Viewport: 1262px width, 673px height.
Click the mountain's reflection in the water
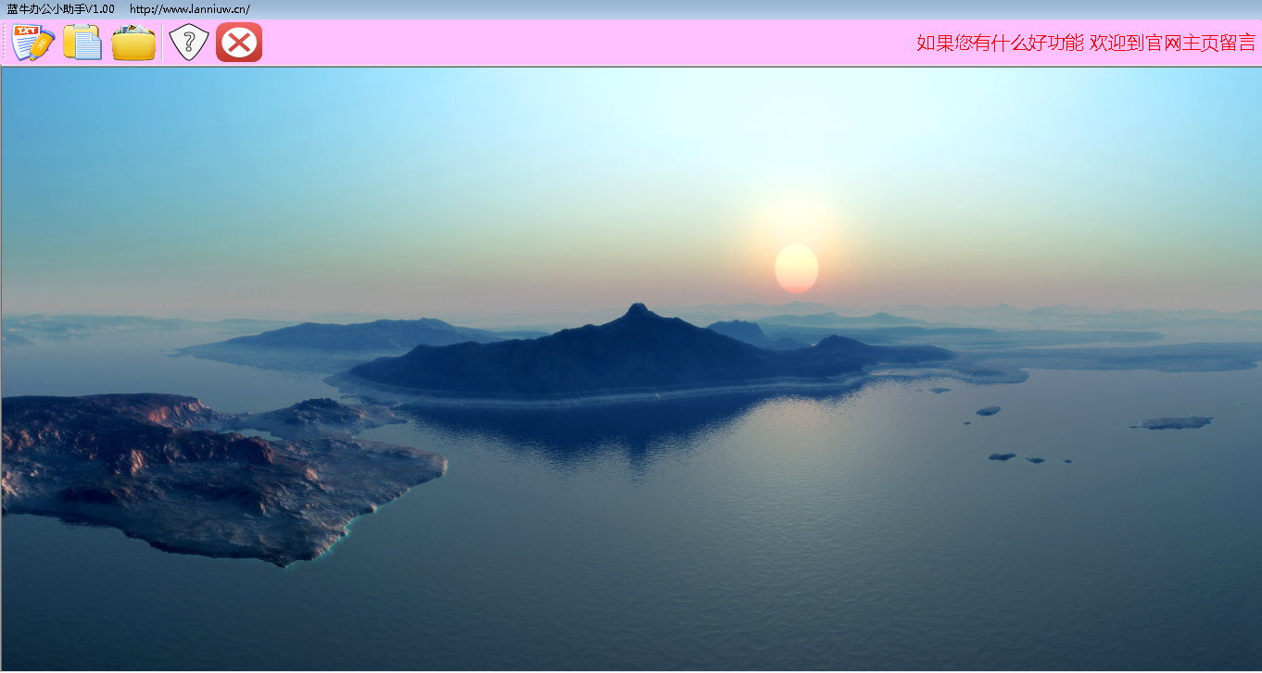(x=630, y=435)
